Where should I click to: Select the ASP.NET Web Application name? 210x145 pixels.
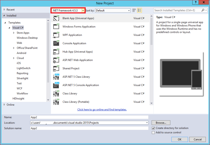click(x=77, y=60)
